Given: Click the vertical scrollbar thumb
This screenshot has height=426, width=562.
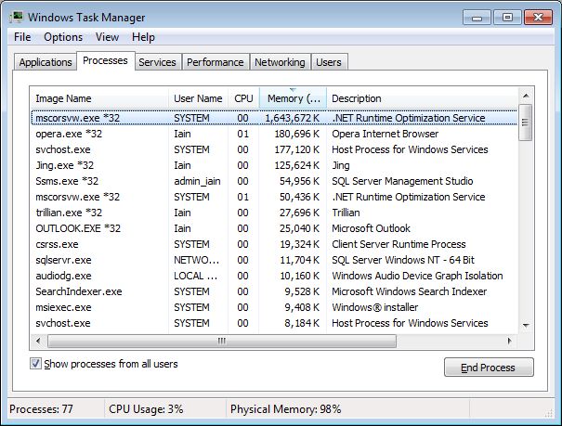Looking at the screenshot, I should (526, 123).
